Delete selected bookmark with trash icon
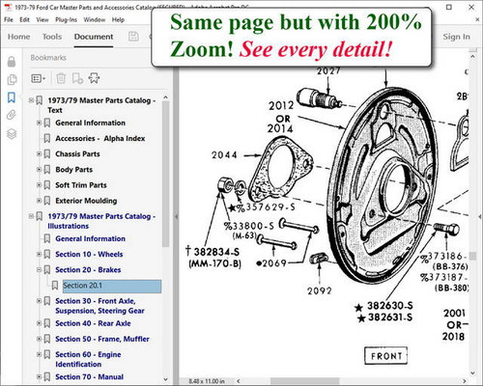 click(x=61, y=78)
